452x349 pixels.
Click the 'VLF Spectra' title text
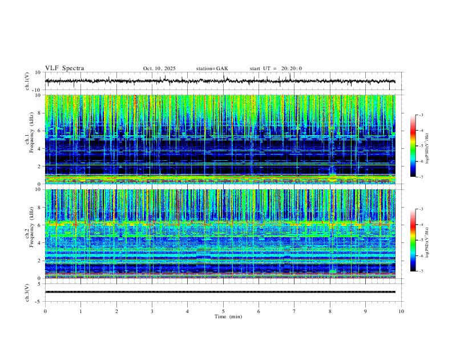(x=64, y=68)
